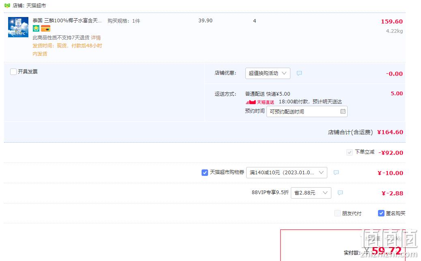The width and height of the screenshot is (421, 261).
Task: Click the green service badge under product title
Action: coord(36,28)
